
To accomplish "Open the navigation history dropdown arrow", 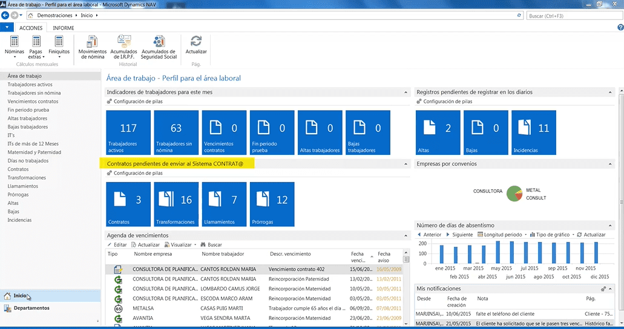I will 21,15.
